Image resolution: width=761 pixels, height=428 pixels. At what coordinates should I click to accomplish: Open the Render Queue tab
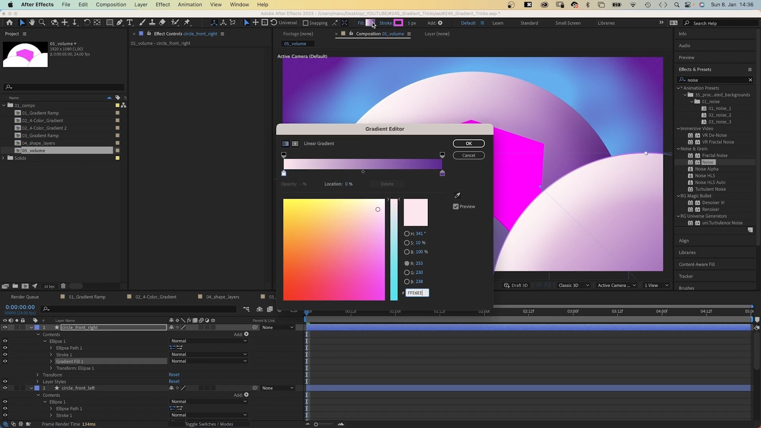click(25, 297)
